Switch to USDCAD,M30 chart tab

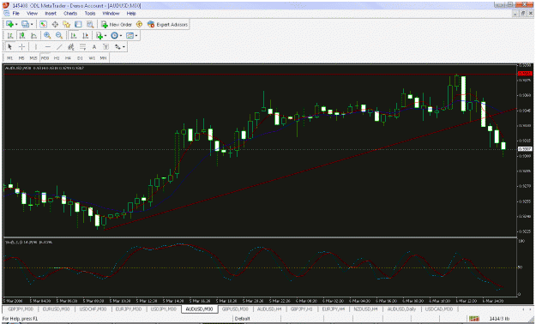coord(438,309)
